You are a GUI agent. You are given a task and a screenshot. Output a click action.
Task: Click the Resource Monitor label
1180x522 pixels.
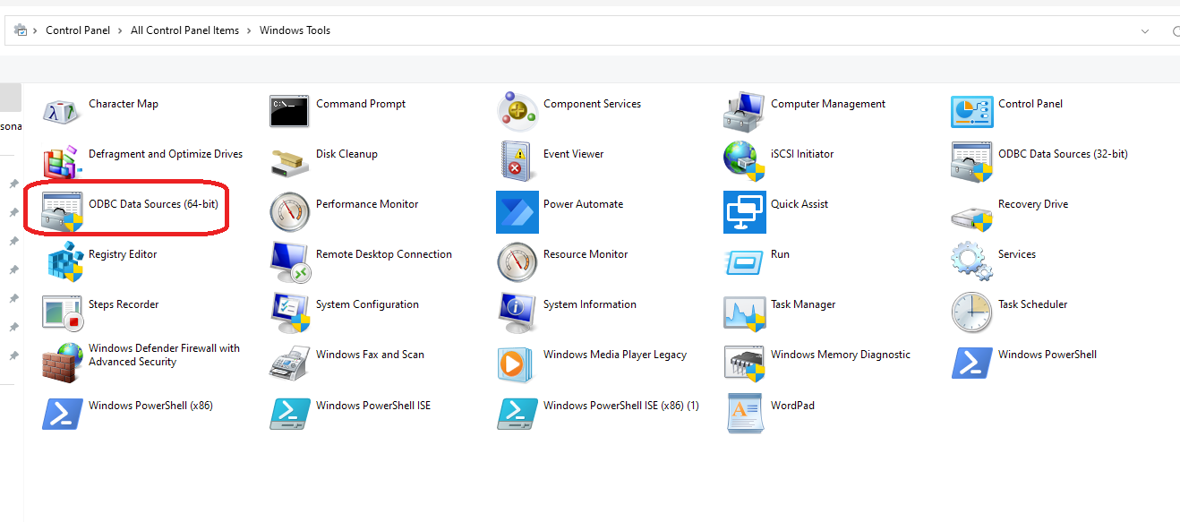coord(586,254)
